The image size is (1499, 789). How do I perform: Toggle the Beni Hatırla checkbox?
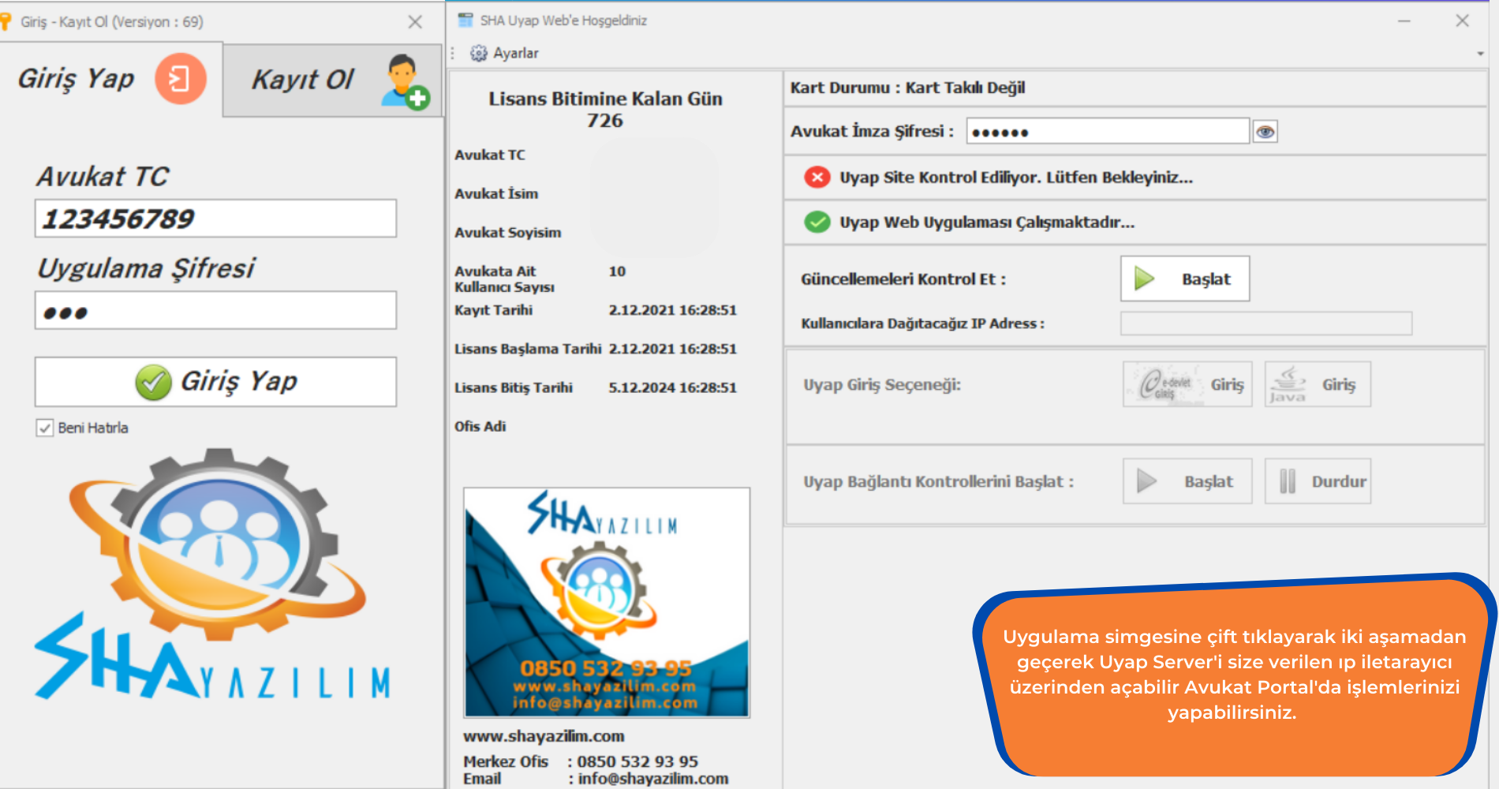[x=45, y=428]
